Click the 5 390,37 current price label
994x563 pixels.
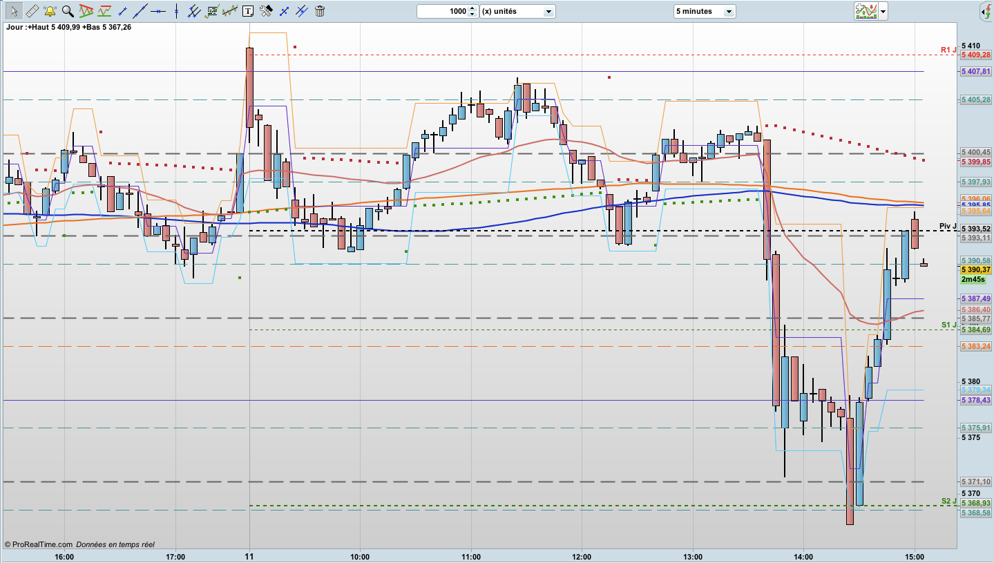(975, 270)
